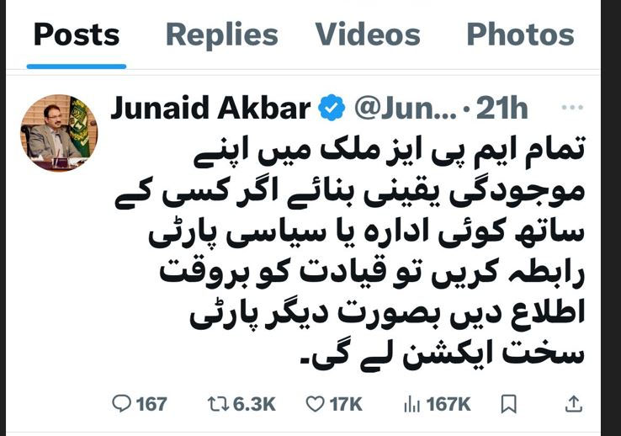Repost using the retweet arrows icon
Screen dimensions: 621x436
tap(218, 404)
